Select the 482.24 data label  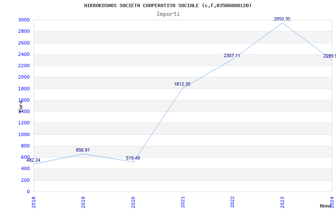click(x=33, y=160)
